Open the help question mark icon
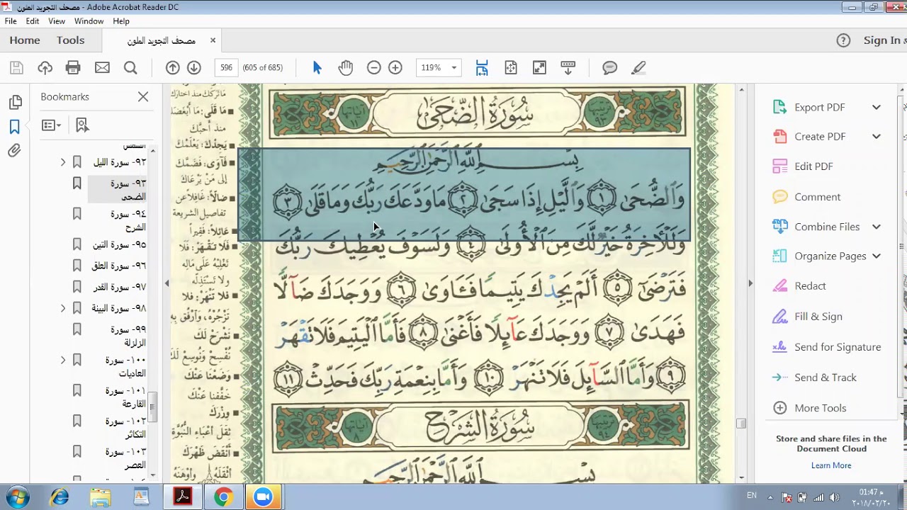The width and height of the screenshot is (907, 510). click(x=843, y=40)
